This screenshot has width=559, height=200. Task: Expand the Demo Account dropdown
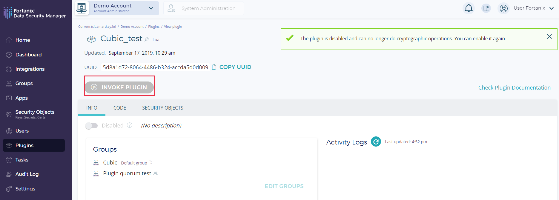click(151, 8)
